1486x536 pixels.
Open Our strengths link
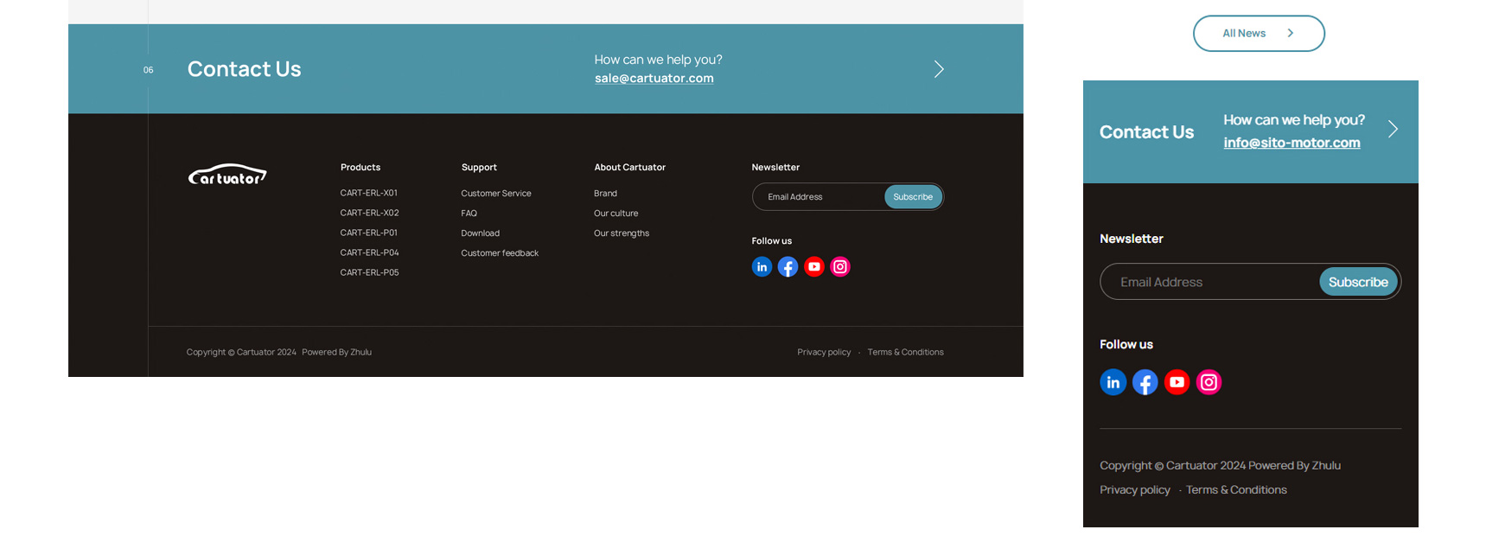(622, 233)
